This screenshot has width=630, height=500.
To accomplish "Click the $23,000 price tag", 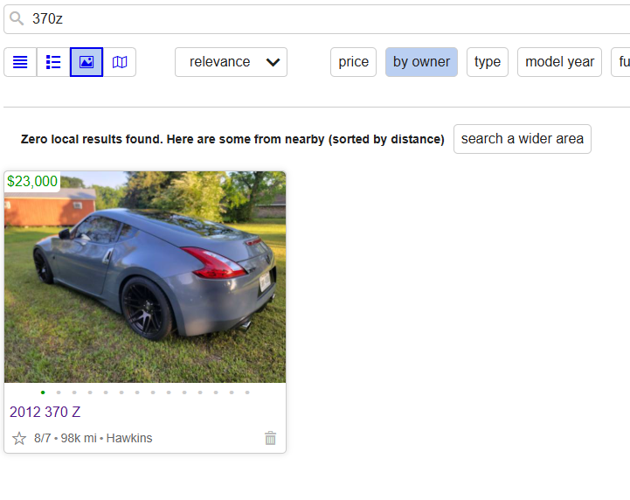I will click(32, 181).
